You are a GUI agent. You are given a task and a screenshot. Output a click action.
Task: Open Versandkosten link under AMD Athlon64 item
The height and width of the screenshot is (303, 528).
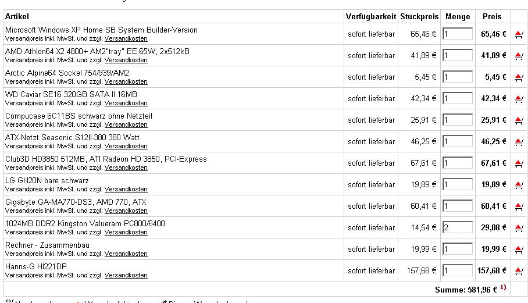[126, 60]
